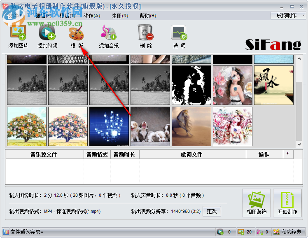Click the 删除 trash bin icon

pos(145,32)
